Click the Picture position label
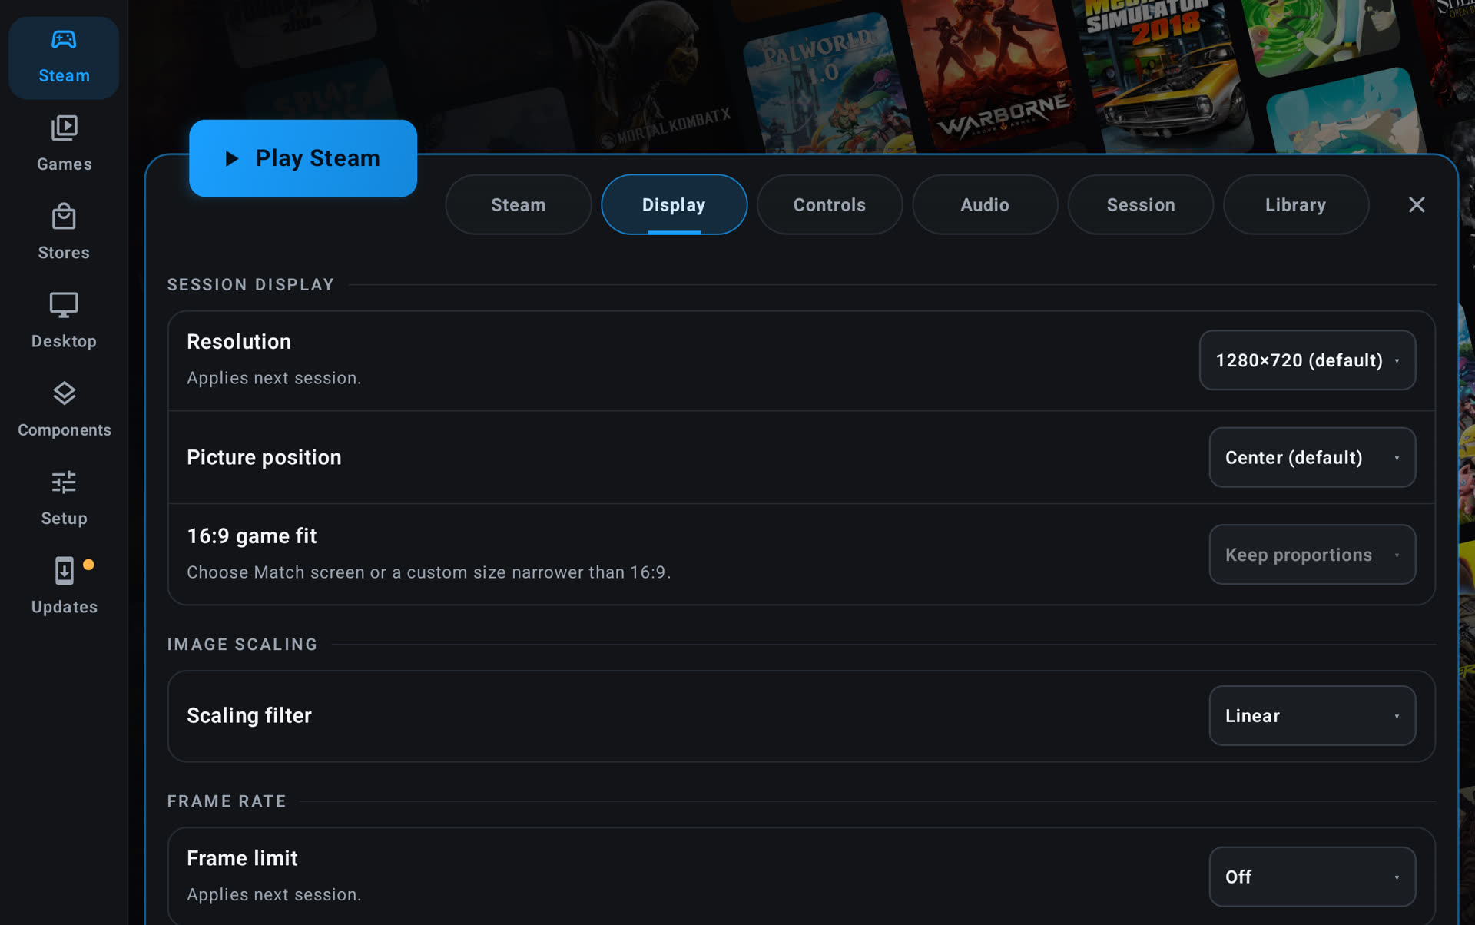 click(264, 457)
